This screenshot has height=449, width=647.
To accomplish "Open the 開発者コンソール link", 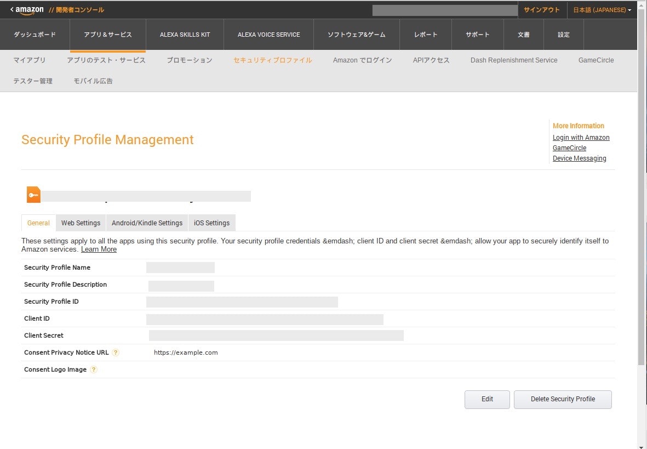I will coord(79,10).
